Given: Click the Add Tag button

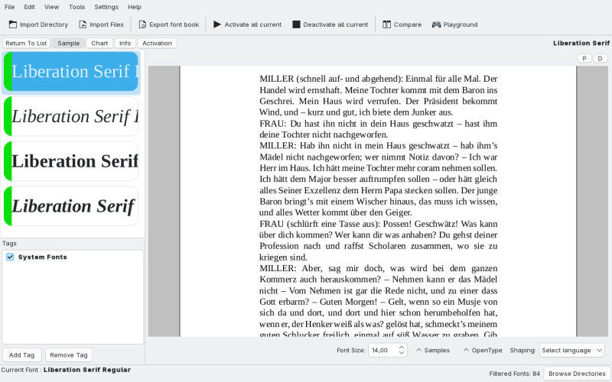Looking at the screenshot, I should (22, 355).
